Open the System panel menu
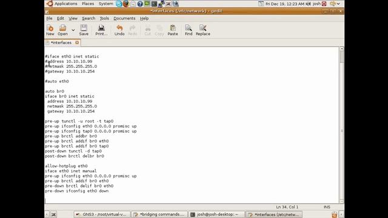This screenshot has width=388, height=218. 105,4
